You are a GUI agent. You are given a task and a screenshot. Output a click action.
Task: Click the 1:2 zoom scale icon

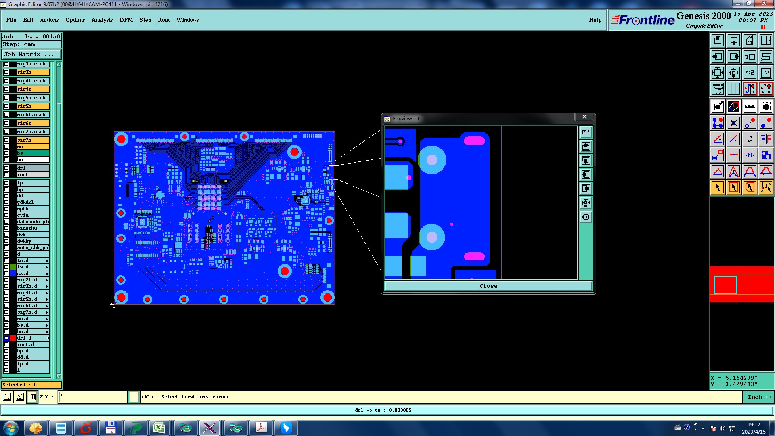click(x=750, y=73)
